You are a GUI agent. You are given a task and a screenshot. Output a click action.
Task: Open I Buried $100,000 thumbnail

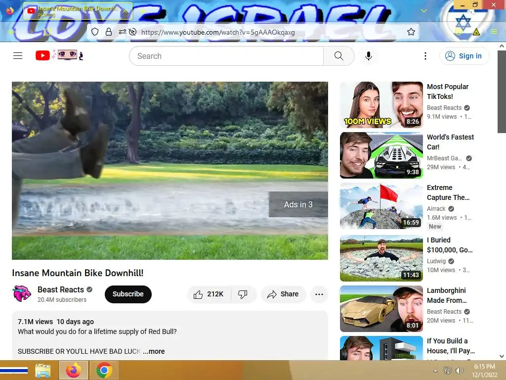[381, 258]
